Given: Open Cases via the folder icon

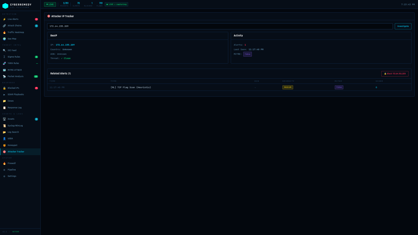Looking at the screenshot, I should tap(4, 101).
